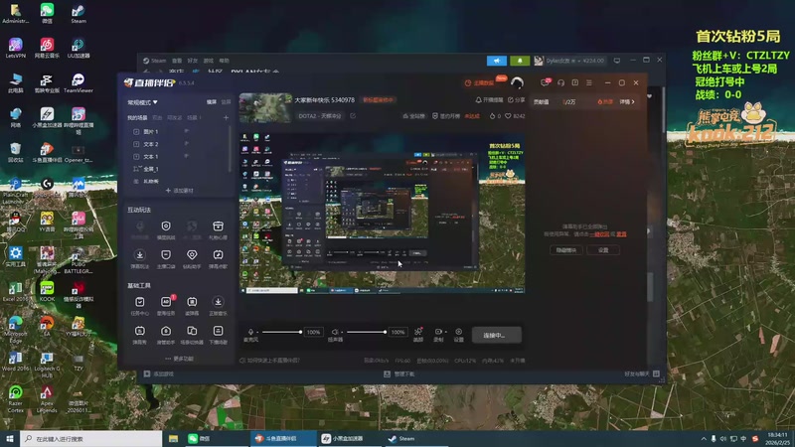Open the hamburger menu in 直播伴侣 title bar
The image size is (795, 447).
tap(589, 82)
